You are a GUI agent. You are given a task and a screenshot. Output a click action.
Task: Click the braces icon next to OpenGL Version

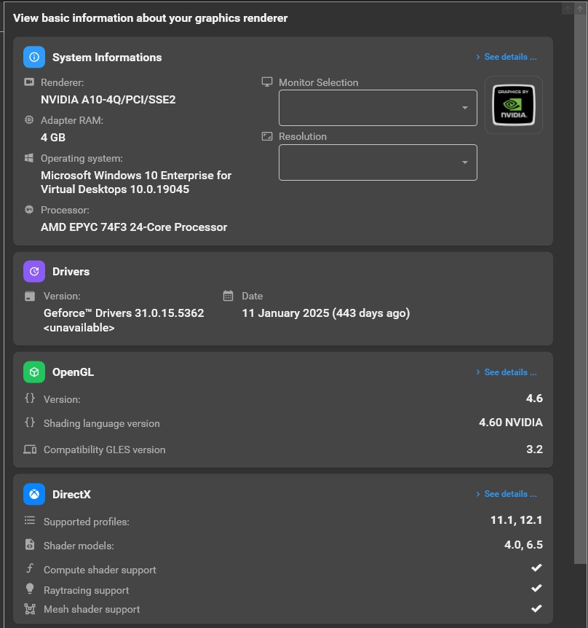[x=30, y=398]
